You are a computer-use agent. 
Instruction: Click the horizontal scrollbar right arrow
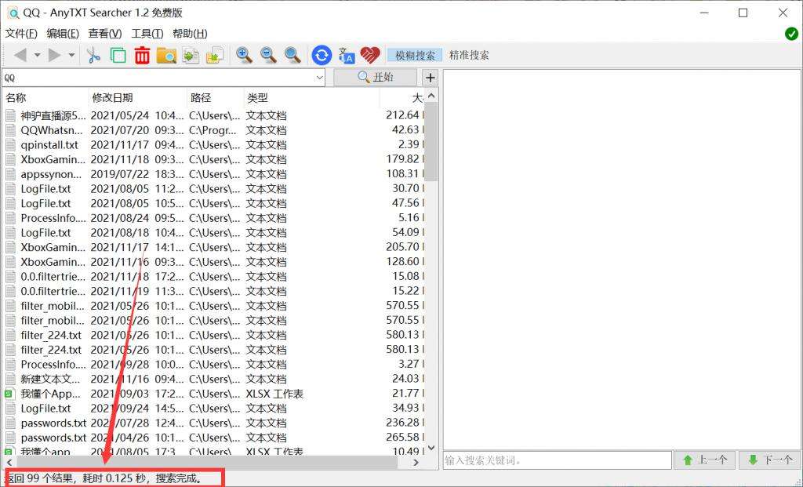[416, 463]
